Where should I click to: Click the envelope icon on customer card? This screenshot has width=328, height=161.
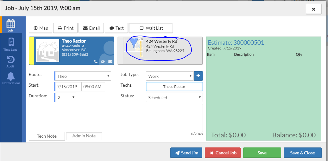[110, 61]
